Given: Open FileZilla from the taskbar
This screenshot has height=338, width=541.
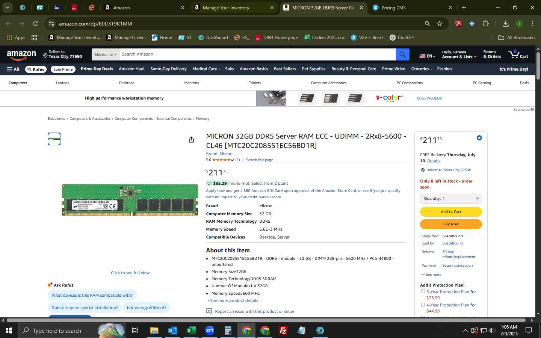Looking at the screenshot, I should (283, 330).
